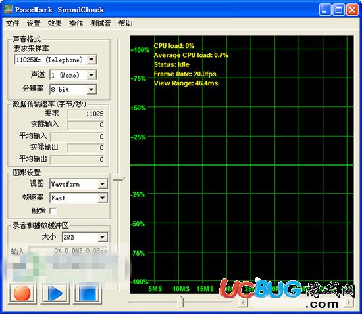362x314 pixels.
Task: Expand the 大小 2MB buffer size dropdown
Action: (x=102, y=237)
